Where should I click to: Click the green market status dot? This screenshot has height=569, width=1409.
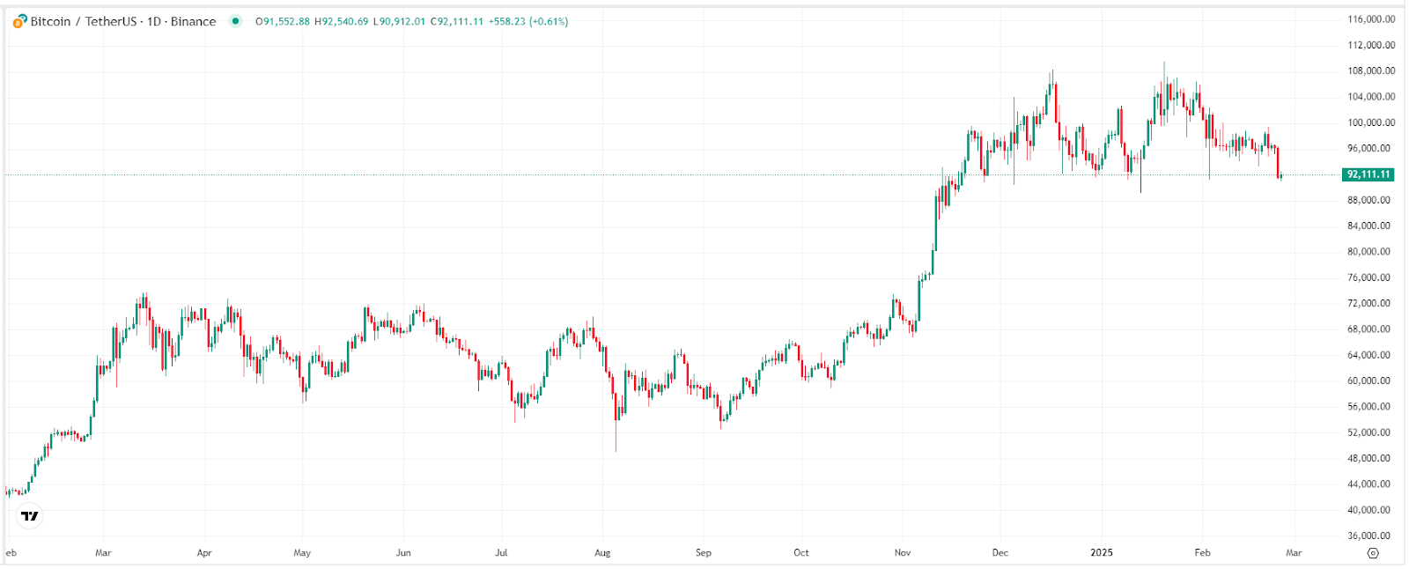click(x=235, y=21)
